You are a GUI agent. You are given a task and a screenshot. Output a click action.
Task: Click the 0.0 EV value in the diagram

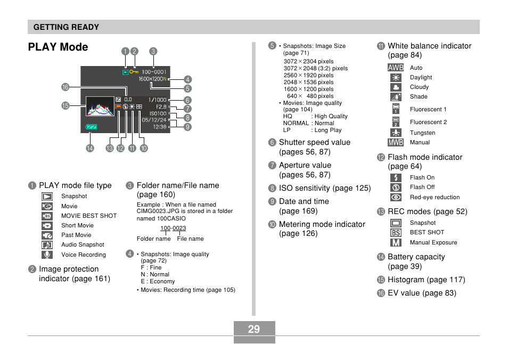128,100
